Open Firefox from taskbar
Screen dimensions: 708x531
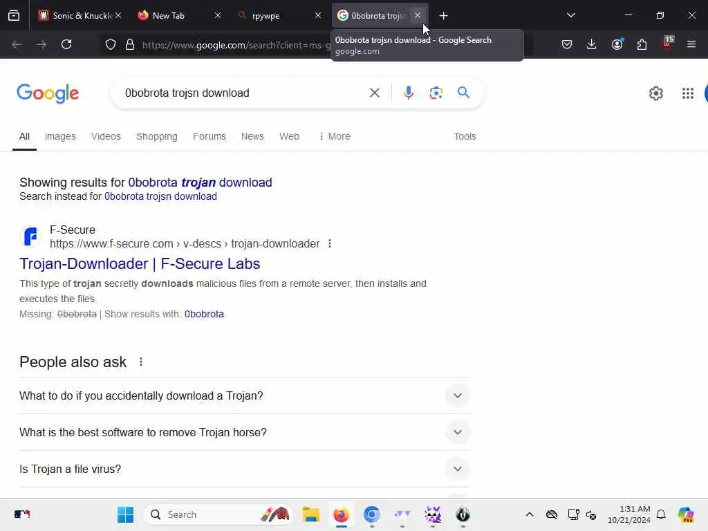coord(342,514)
